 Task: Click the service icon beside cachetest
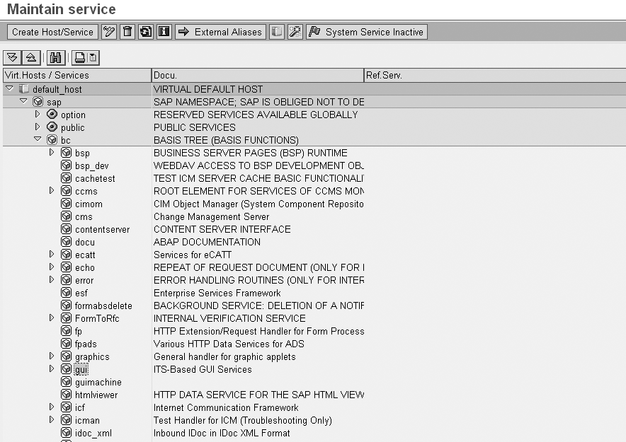tap(67, 178)
